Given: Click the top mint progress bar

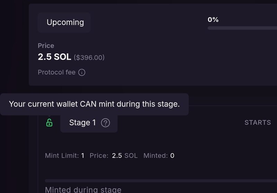Looking at the screenshot, I should [x=242, y=28].
